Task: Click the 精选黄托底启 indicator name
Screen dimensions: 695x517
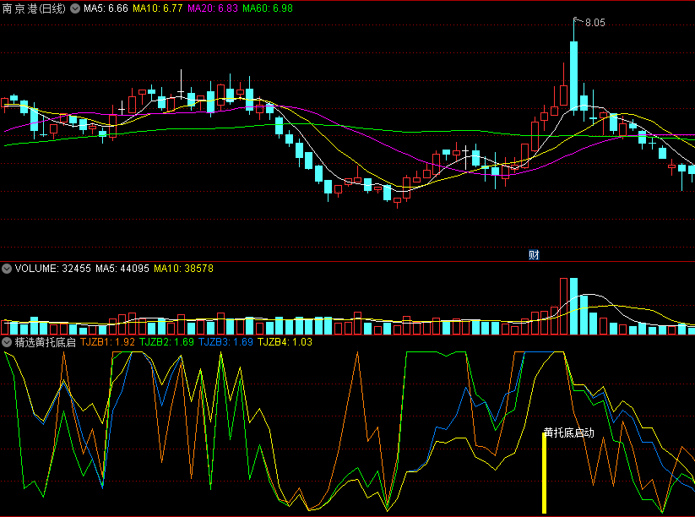Action: [x=46, y=342]
